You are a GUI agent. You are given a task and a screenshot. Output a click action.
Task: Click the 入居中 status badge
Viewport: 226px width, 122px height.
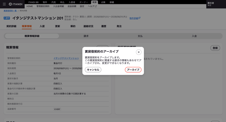(x=7, y=18)
